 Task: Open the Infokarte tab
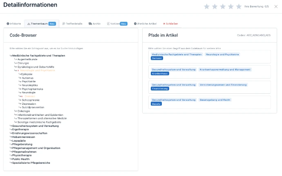[x=13, y=24]
